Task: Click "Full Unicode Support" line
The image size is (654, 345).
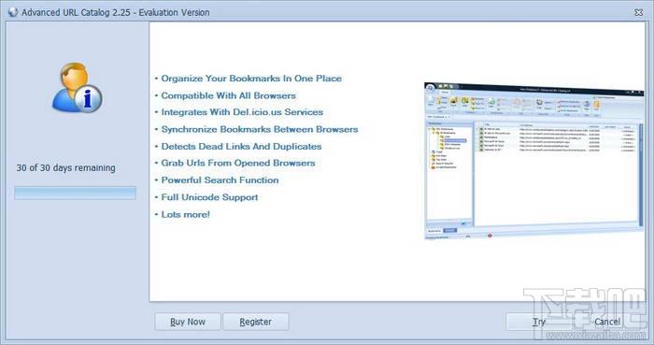Action: pyautogui.click(x=209, y=197)
